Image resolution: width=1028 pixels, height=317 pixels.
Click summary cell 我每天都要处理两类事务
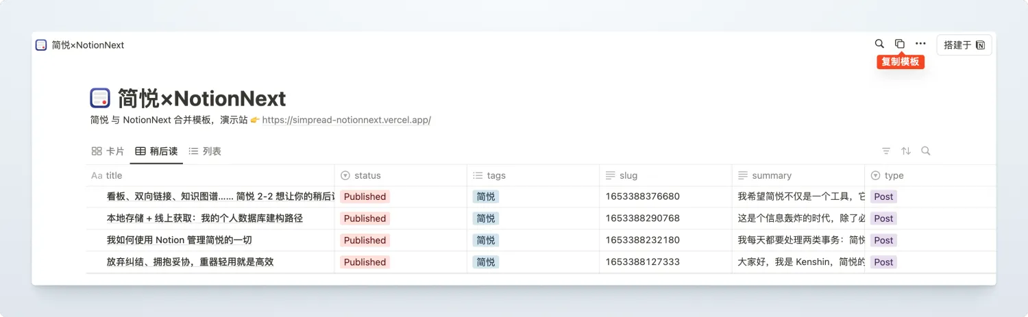[x=798, y=240]
